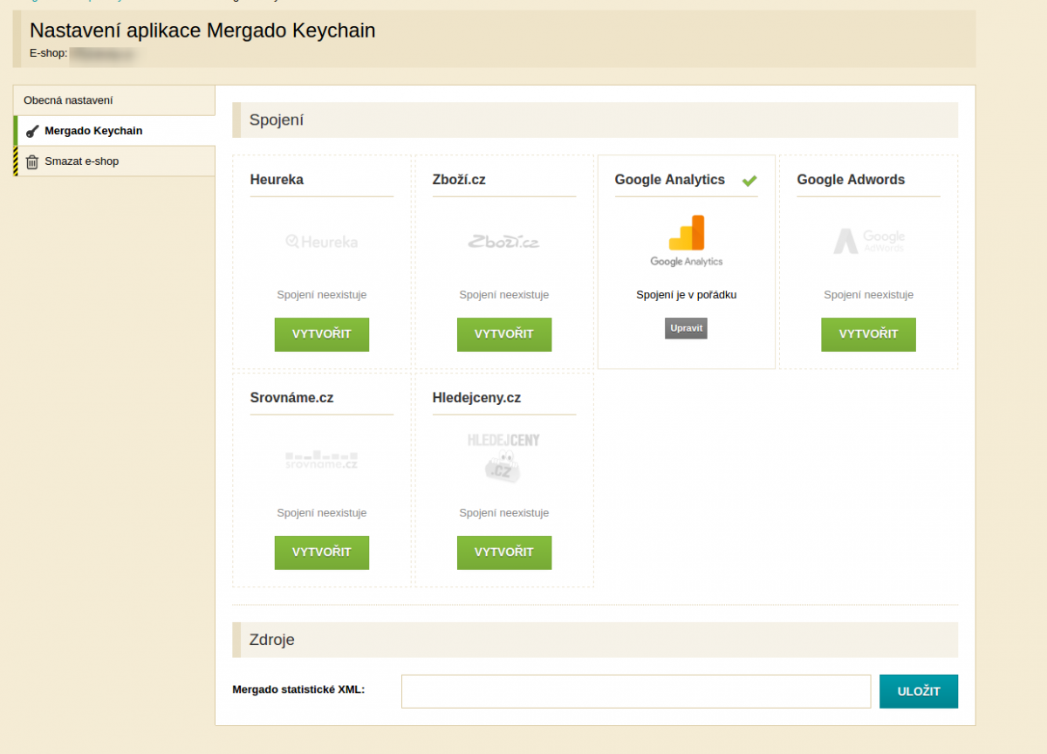1047x754 pixels.
Task: Click green checkmark next to Google Analytics
Action: tap(749, 181)
